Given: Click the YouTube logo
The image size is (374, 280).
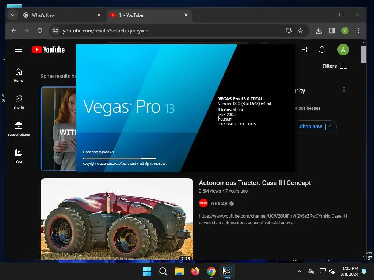Looking at the screenshot, I should pyautogui.click(x=48, y=50).
